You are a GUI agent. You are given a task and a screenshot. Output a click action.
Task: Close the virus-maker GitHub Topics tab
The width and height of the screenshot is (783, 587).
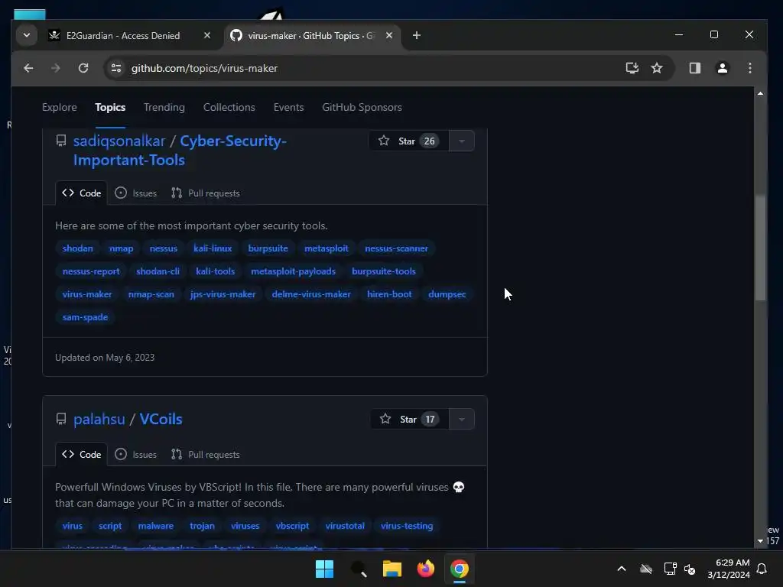click(x=389, y=35)
